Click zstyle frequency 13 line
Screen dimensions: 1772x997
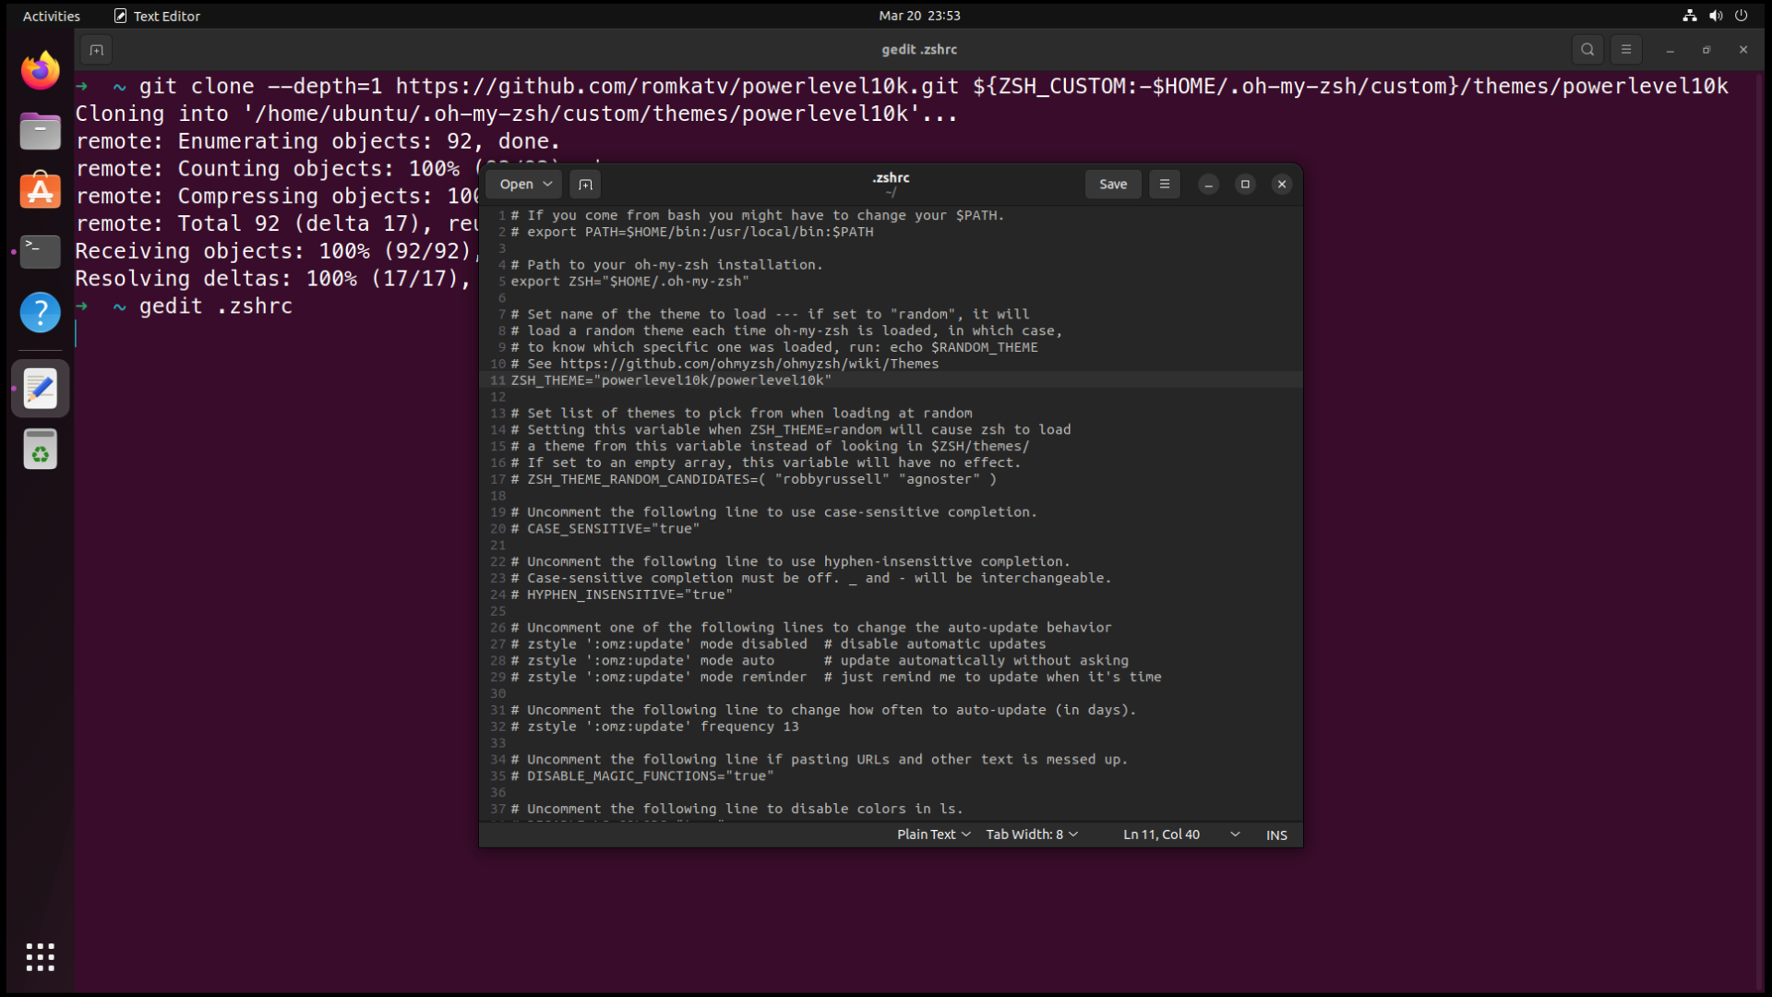pyautogui.click(x=655, y=727)
